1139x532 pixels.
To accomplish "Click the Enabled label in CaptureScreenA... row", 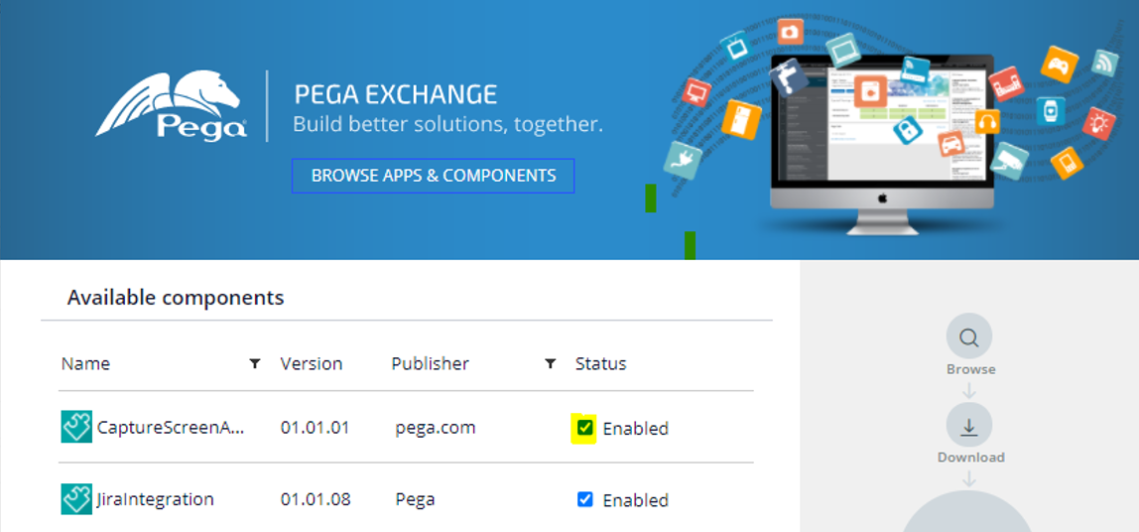I will tap(636, 428).
